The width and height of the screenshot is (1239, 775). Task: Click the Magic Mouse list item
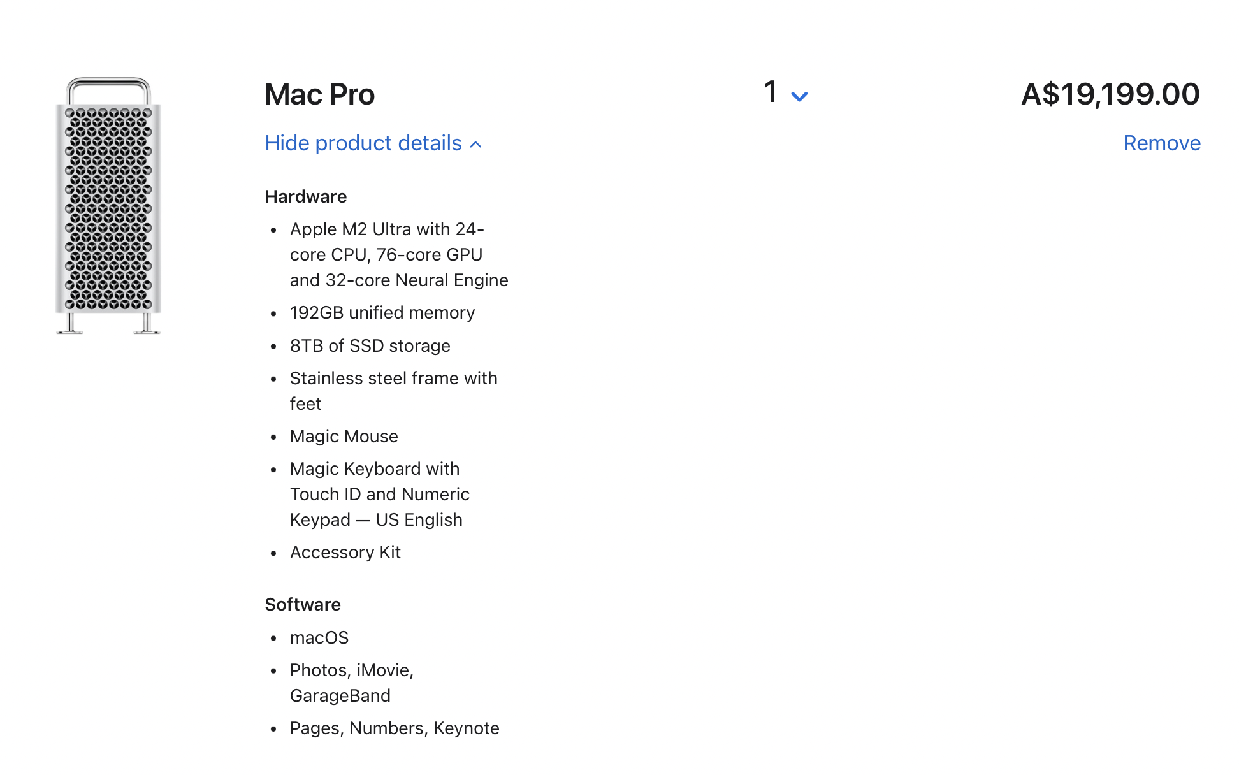pyautogui.click(x=344, y=436)
